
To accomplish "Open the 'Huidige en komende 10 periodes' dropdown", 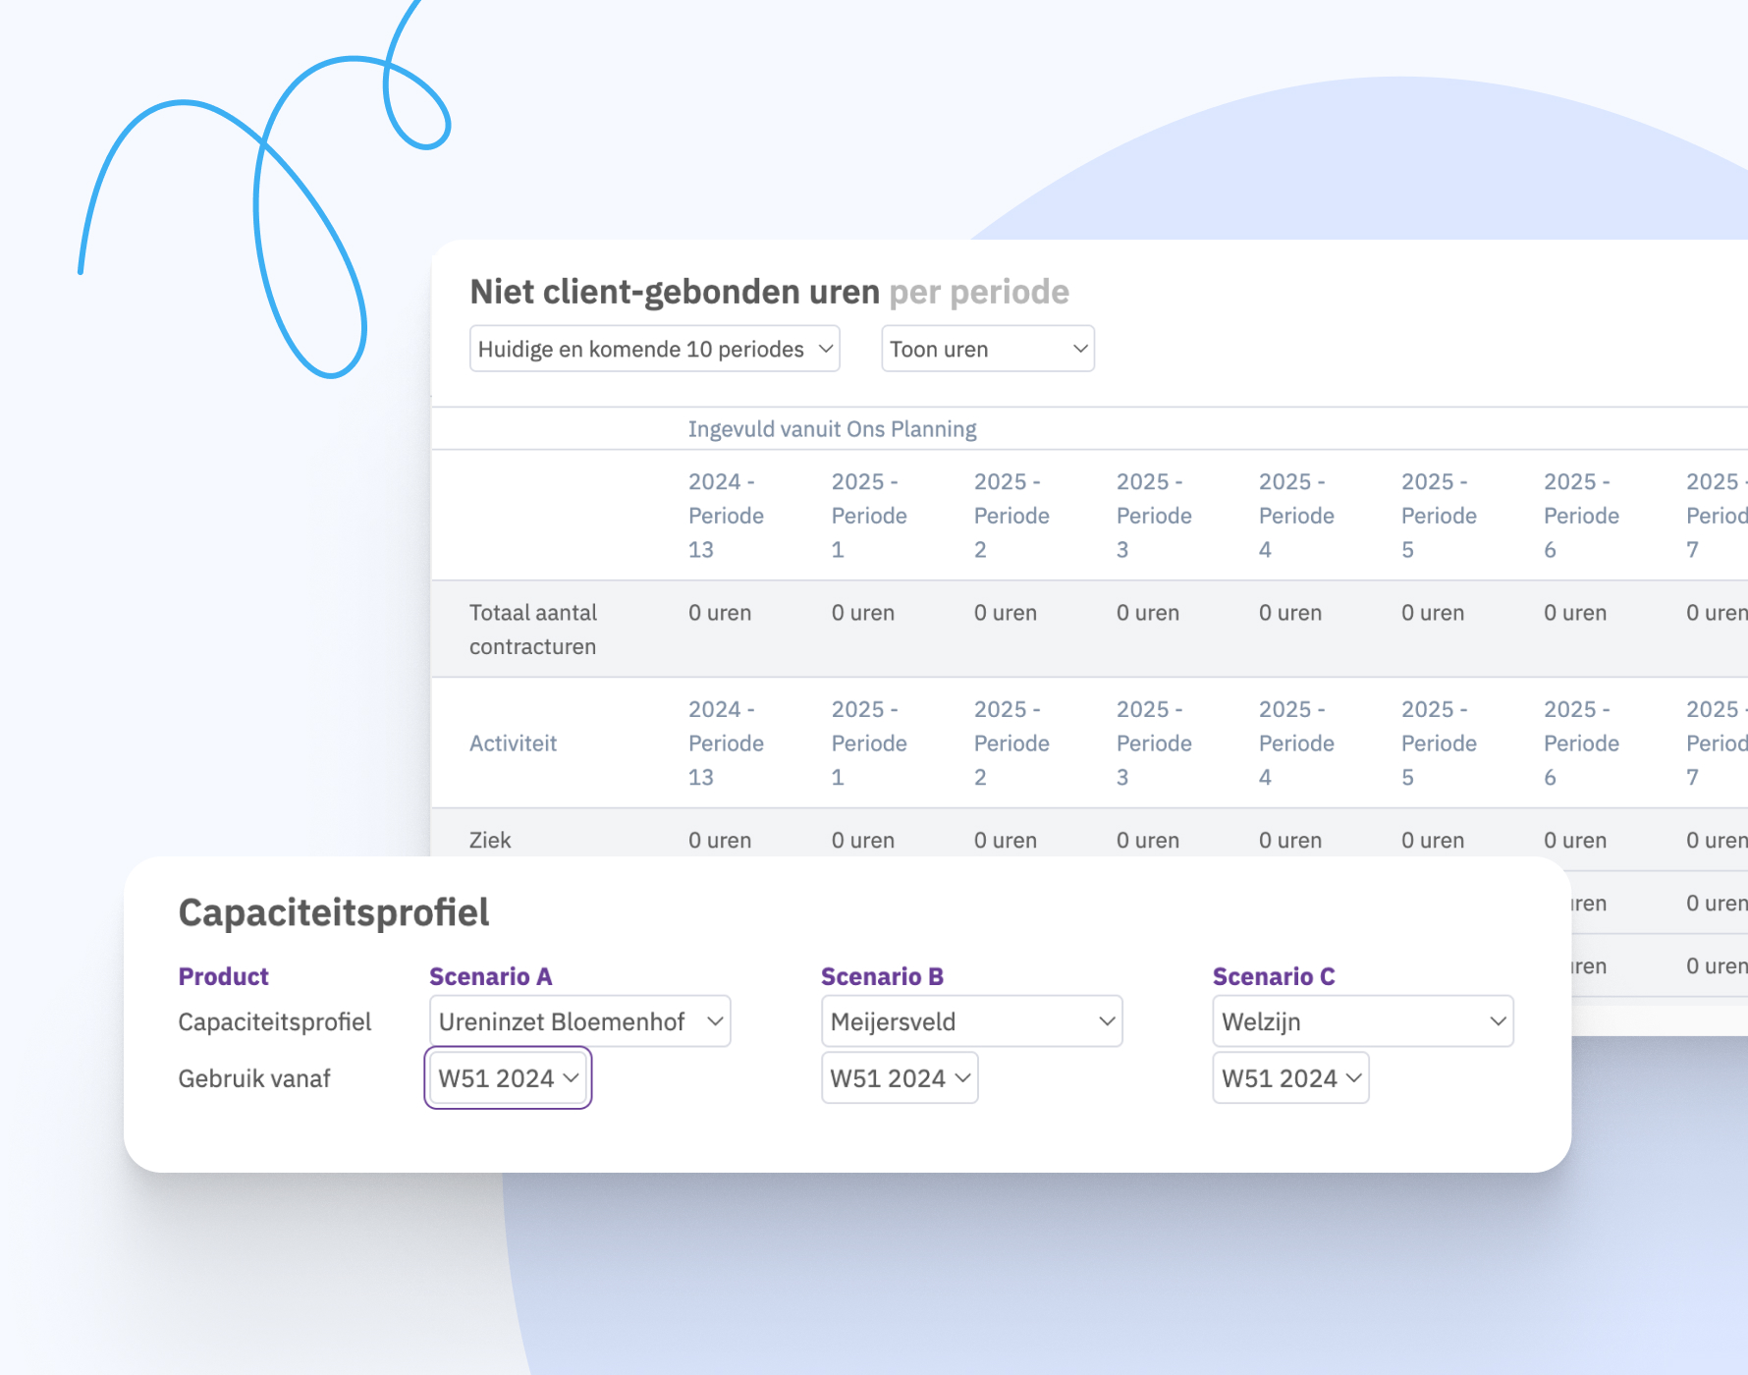I will click(653, 348).
